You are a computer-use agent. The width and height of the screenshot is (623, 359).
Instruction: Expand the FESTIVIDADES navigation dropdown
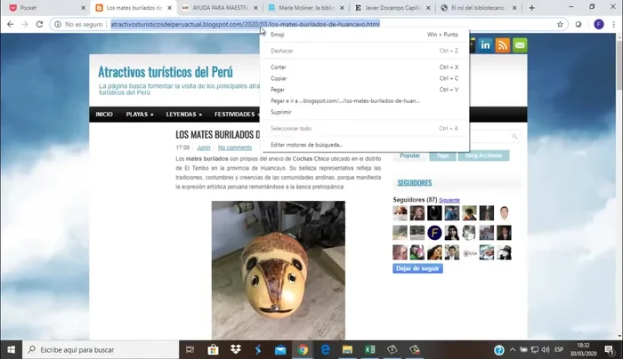[x=236, y=115]
